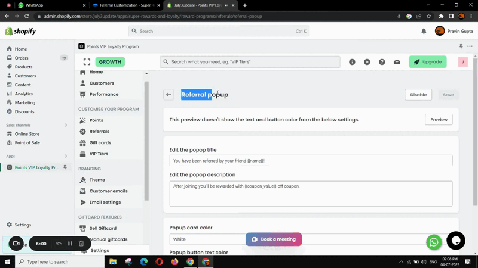Viewport: 478px width, 268px height.
Task: Expand the Sales channels section
Action: (66, 125)
